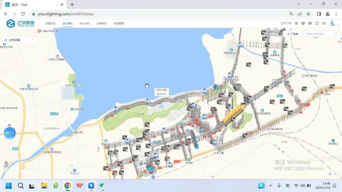Click the blue 00:17 timer circle
This screenshot has height=192, width=342.
(x=10, y=133)
